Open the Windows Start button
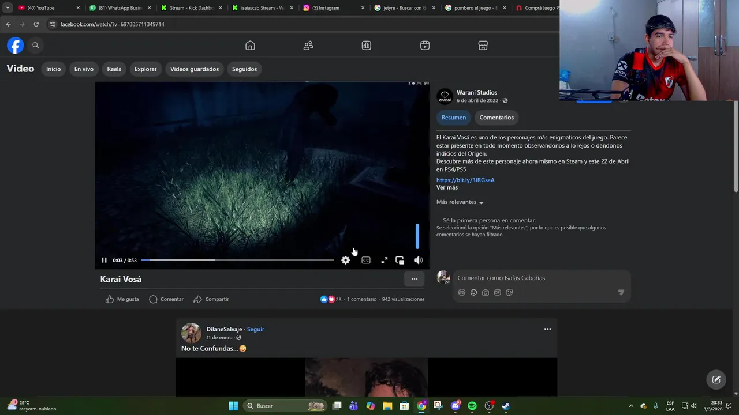 233,406
